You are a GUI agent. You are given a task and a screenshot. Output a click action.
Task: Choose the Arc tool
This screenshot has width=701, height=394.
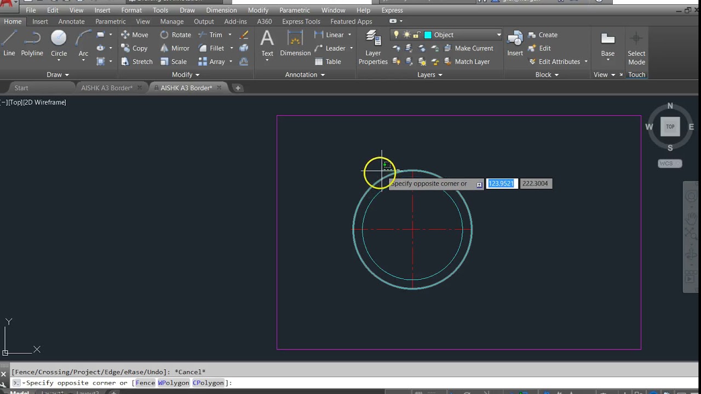coord(83,43)
